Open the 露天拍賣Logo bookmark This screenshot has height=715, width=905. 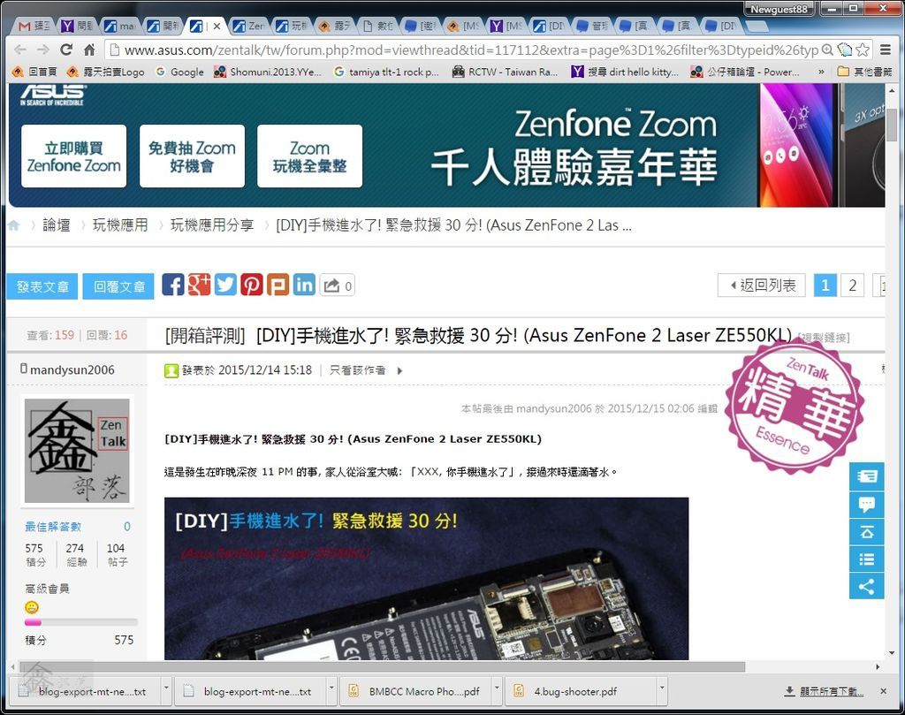point(106,72)
